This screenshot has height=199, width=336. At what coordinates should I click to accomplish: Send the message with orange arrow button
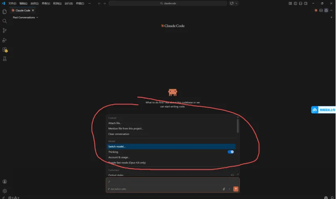coord(236,189)
